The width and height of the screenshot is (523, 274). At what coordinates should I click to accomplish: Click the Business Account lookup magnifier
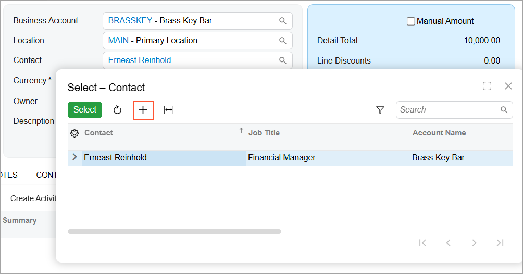click(x=283, y=21)
